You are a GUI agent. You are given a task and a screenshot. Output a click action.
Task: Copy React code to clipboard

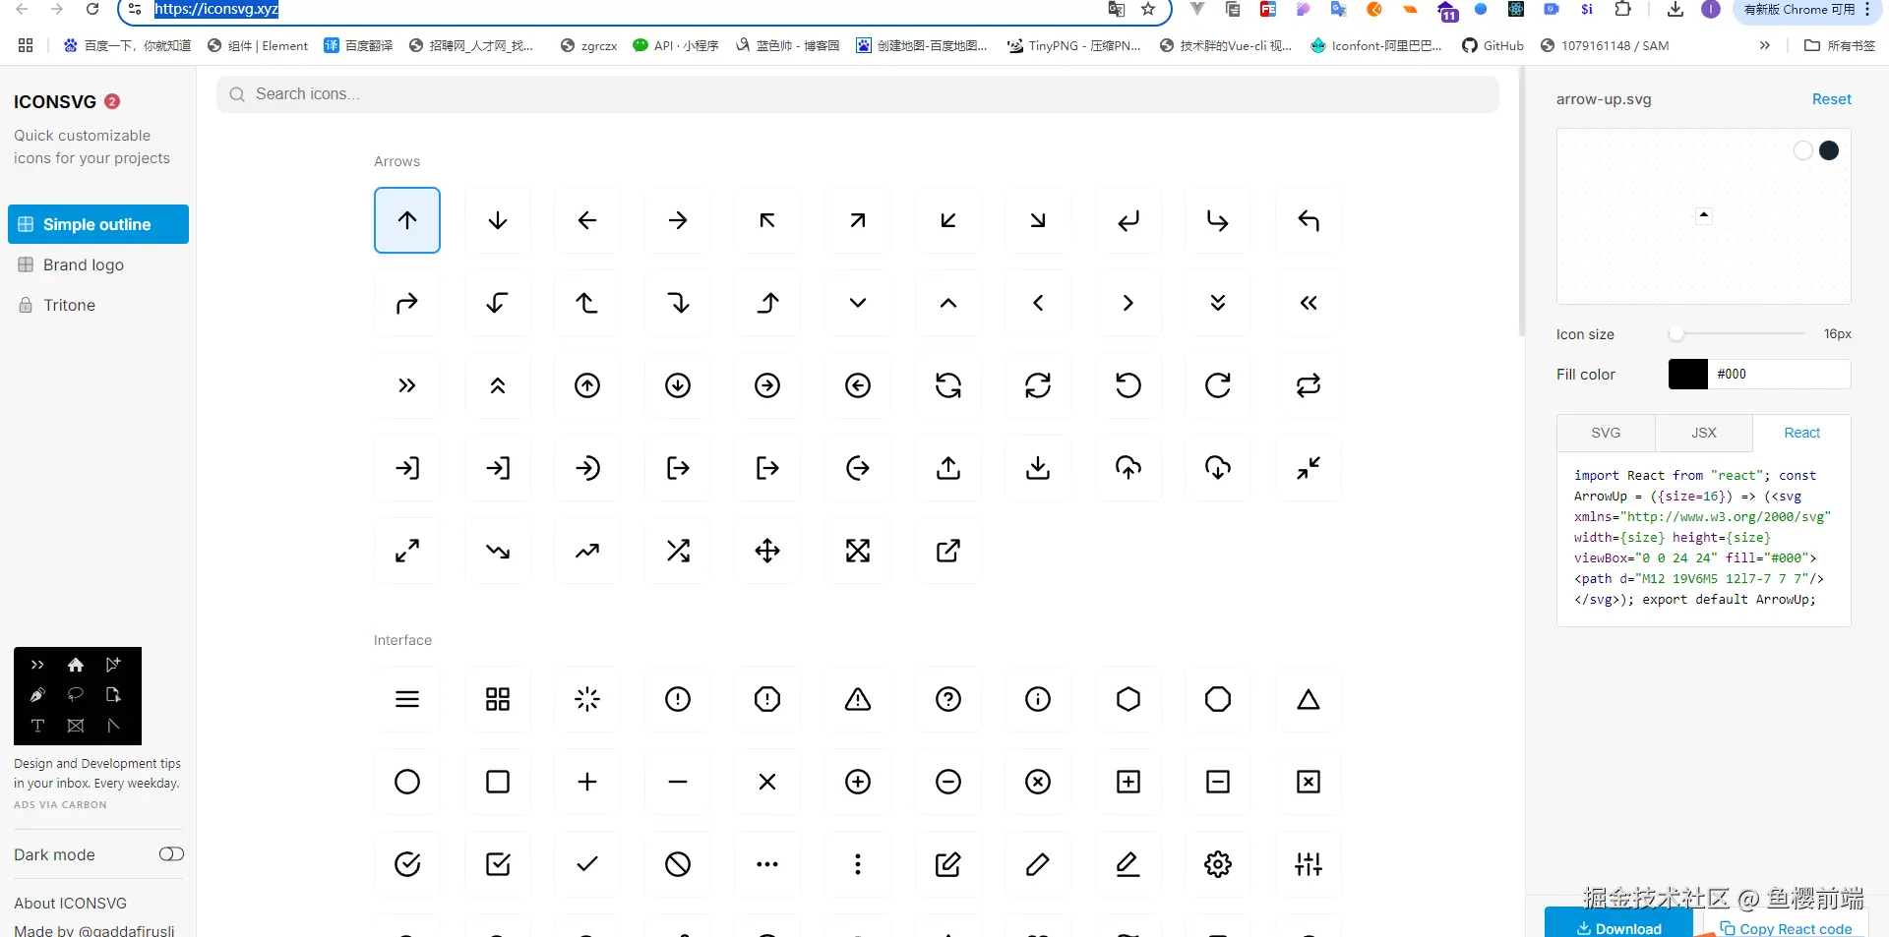tap(1787, 927)
